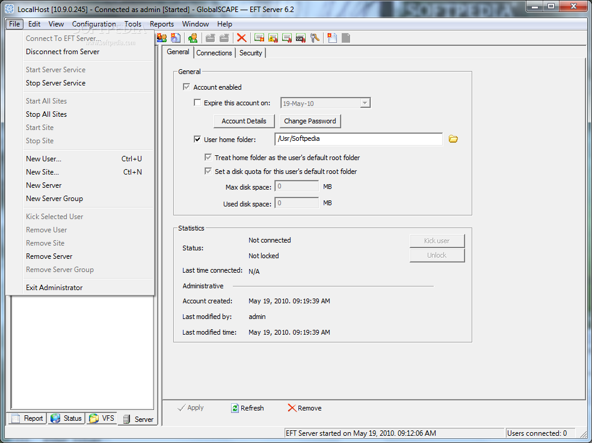Click the Users connected status entry
Viewport: 592px width, 443px height.
[x=540, y=433]
